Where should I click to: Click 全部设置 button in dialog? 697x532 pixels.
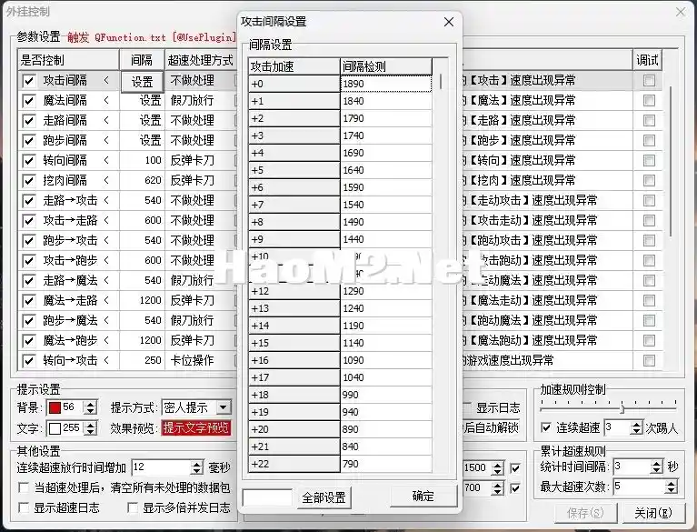pyautogui.click(x=324, y=497)
